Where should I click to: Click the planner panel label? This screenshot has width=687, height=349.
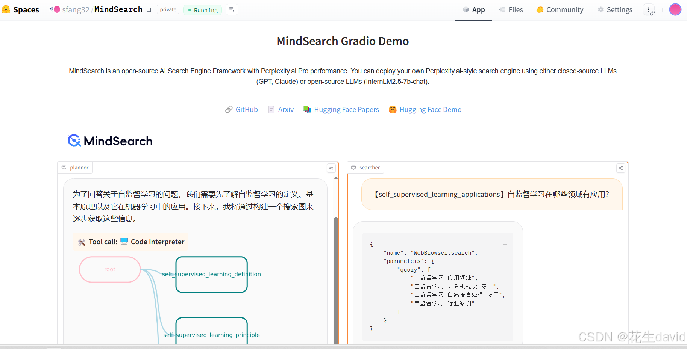[x=75, y=168]
